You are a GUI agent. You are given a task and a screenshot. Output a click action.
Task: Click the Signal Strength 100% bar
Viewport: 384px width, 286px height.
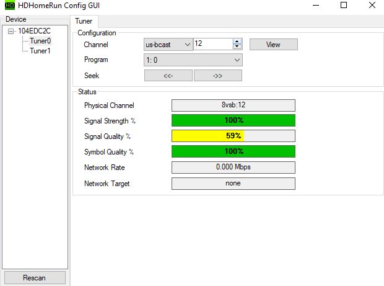coord(233,120)
